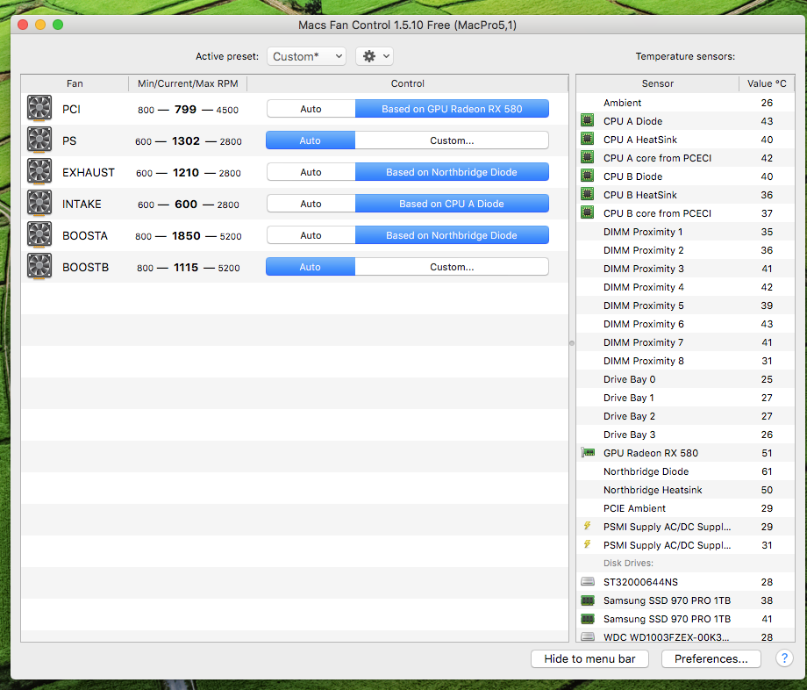Select the Drive Bay 3 row

(x=685, y=434)
